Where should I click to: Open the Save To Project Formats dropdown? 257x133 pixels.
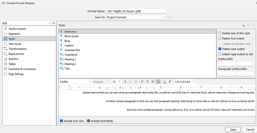pos(136,17)
